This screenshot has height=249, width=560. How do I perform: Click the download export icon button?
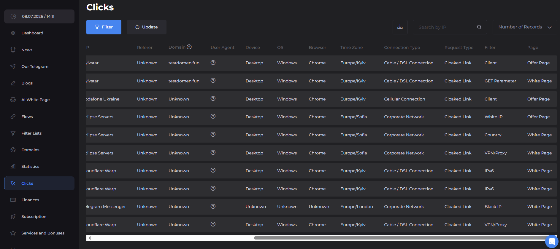400,27
